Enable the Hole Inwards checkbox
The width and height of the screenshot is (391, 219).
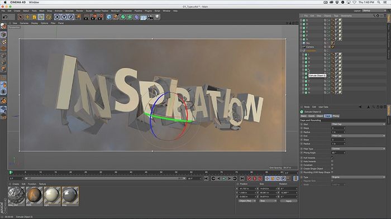click(x=332, y=161)
